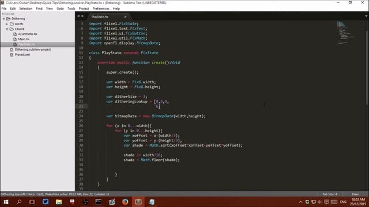The image size is (369, 207).
Task: Open Project.xml from the sidebar
Action: (22, 55)
